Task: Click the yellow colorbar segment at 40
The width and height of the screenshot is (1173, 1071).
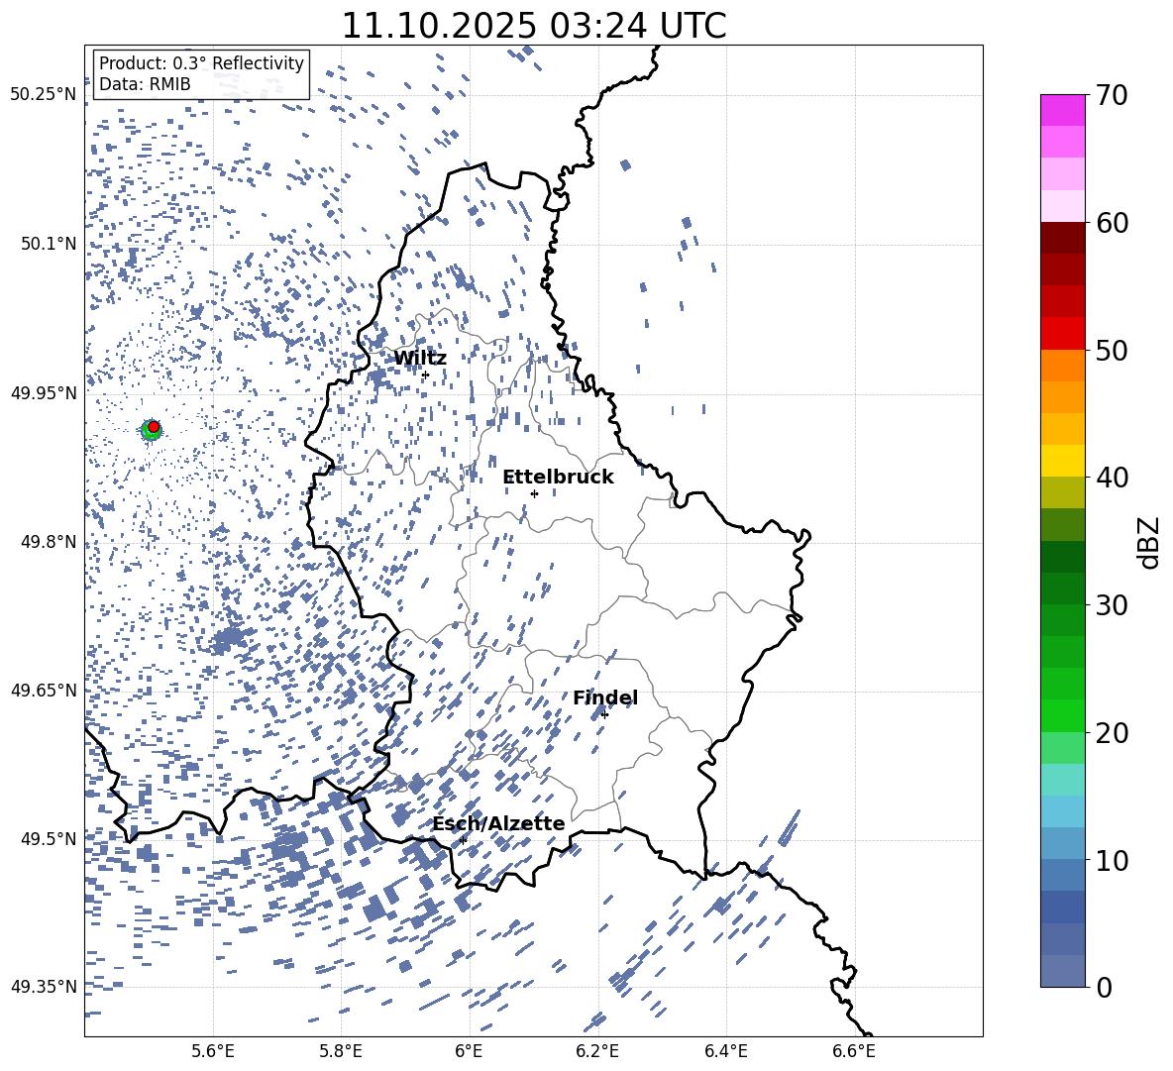Action: [x=1062, y=462]
